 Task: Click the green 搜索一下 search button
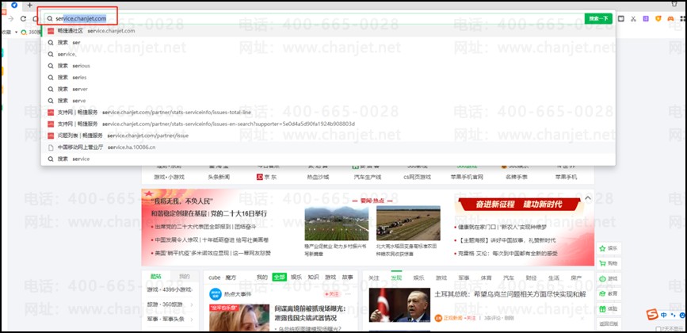598,19
